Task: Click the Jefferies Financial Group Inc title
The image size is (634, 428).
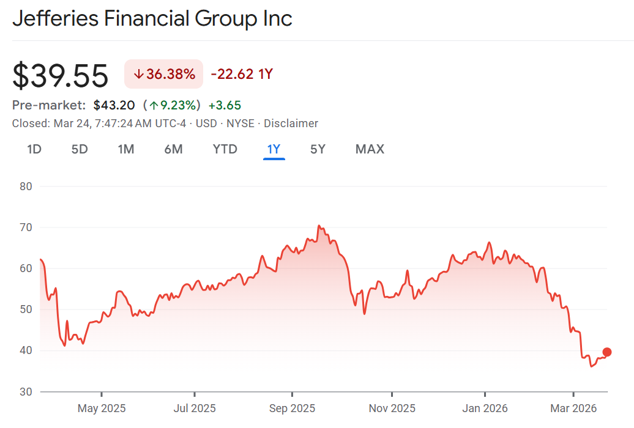Action: [152, 18]
